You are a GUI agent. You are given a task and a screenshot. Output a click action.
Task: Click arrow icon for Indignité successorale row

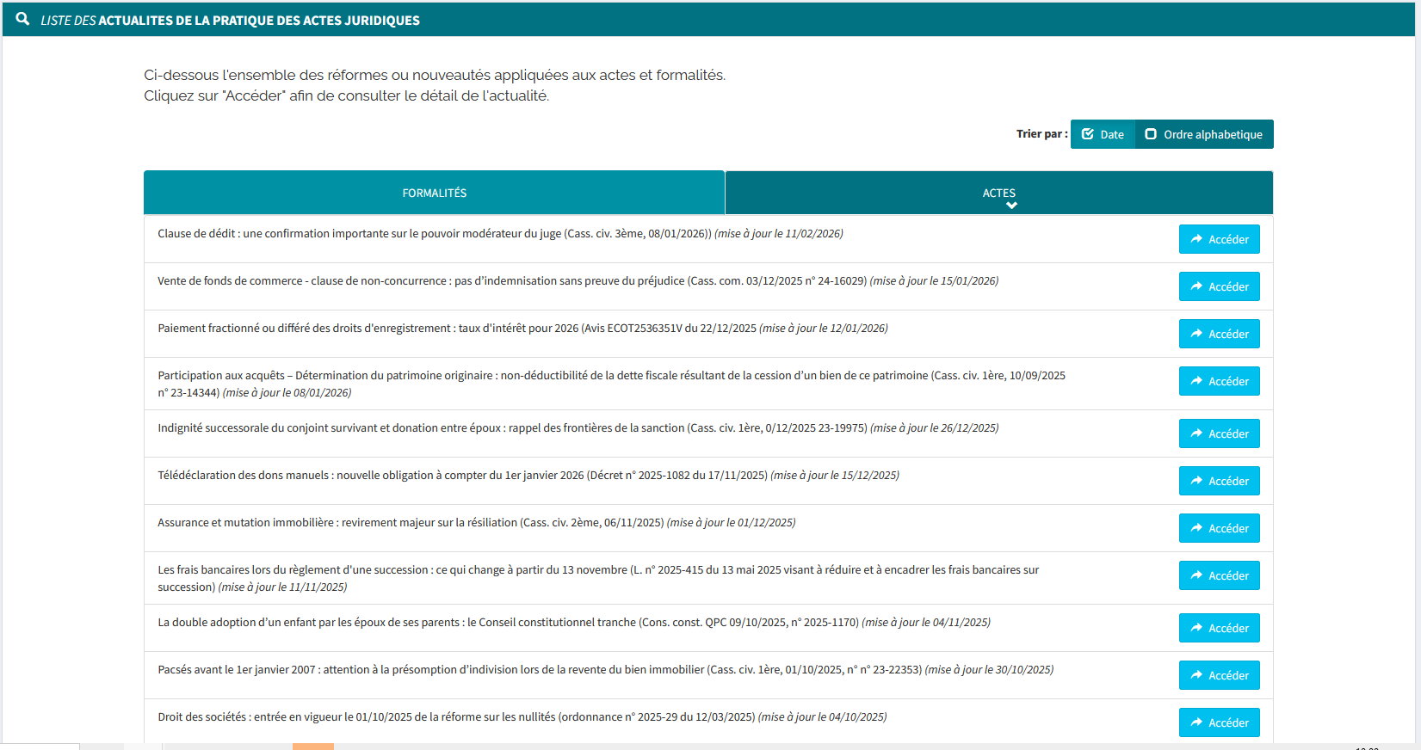tap(1196, 433)
